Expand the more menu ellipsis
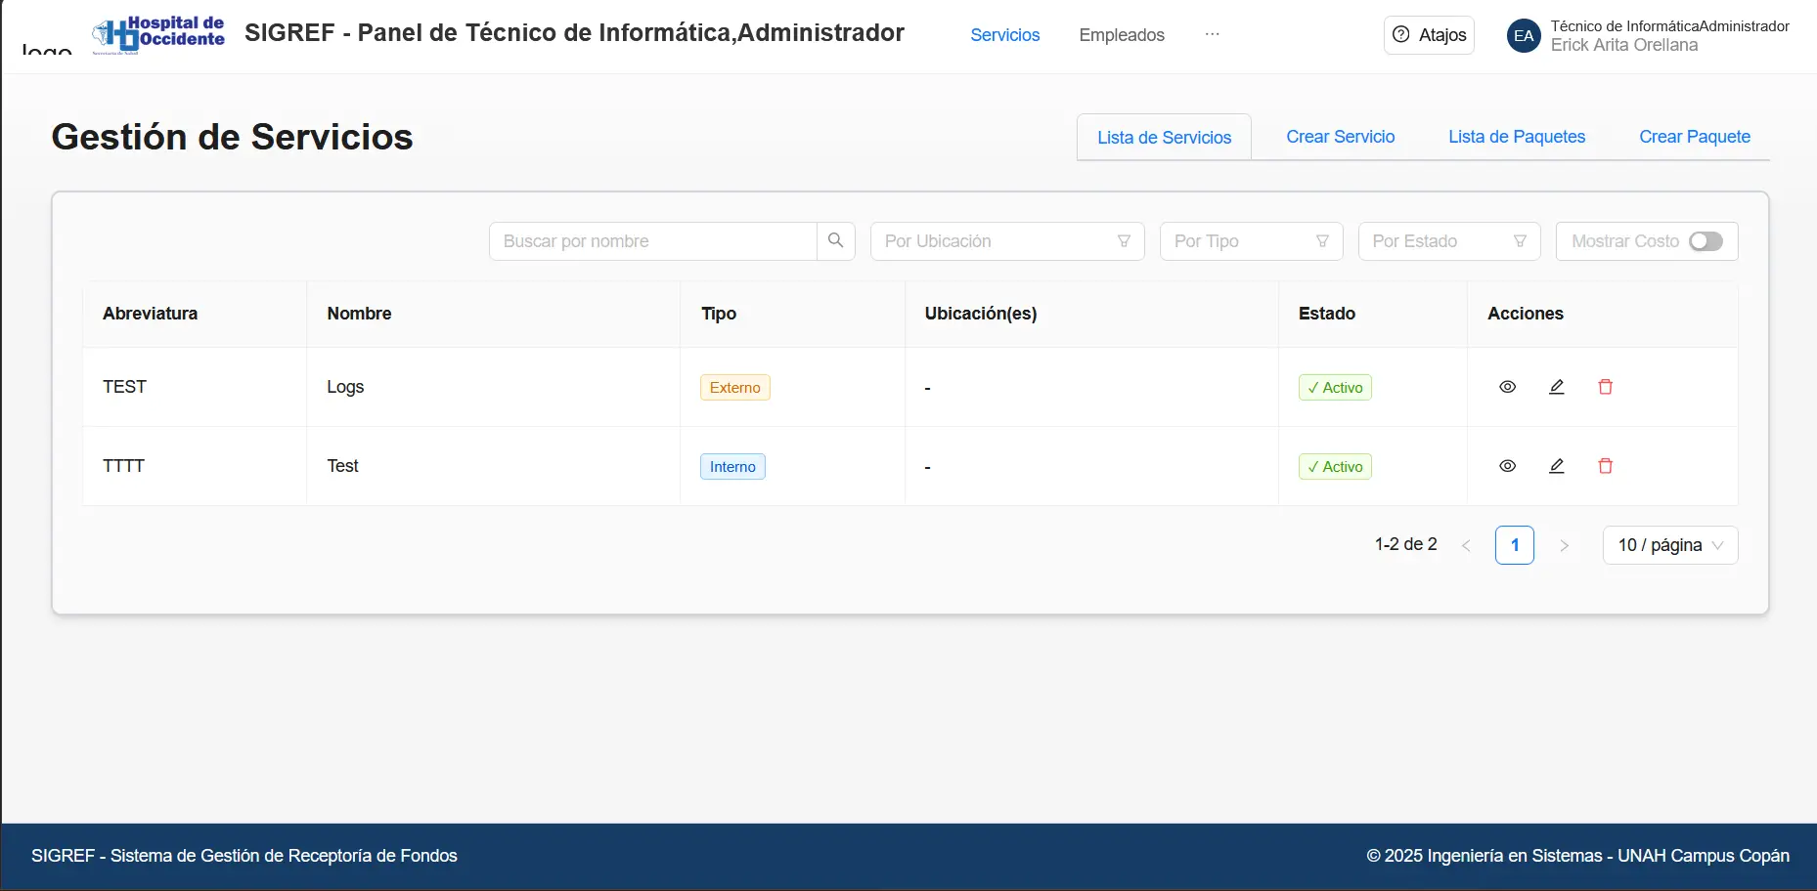1817x891 pixels. point(1212,34)
